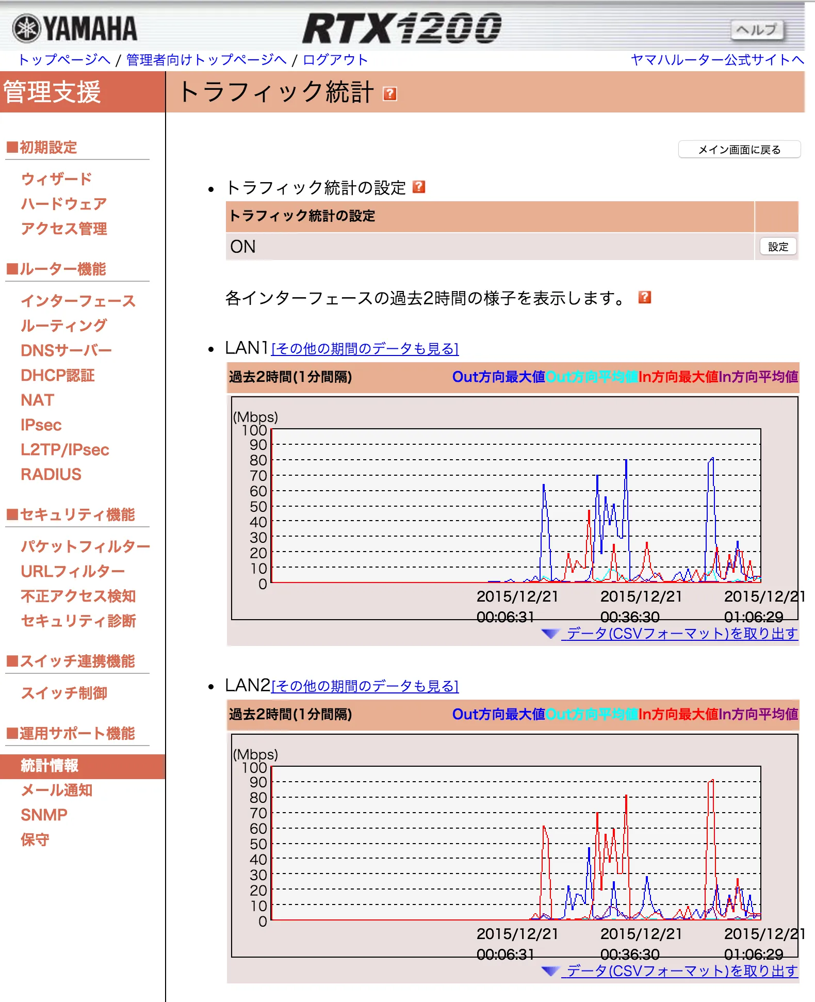The image size is (815, 1002).
Task: Select ルーティング in sidebar
Action: click(x=64, y=326)
